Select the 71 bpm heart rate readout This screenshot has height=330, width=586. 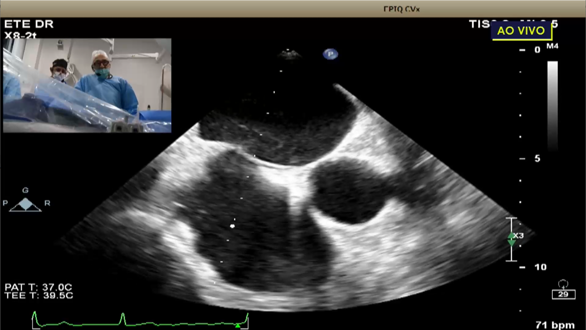point(555,325)
